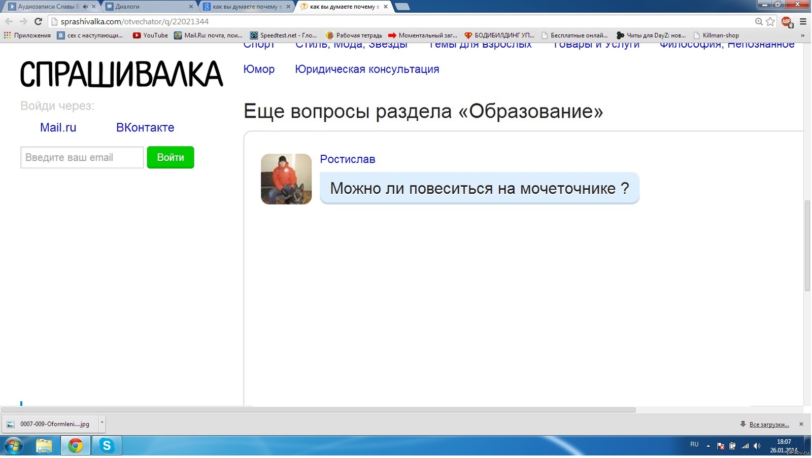The image size is (812, 458).
Task: Open the downloaded 0007-009-Oformleni jpg file
Action: click(x=50, y=424)
